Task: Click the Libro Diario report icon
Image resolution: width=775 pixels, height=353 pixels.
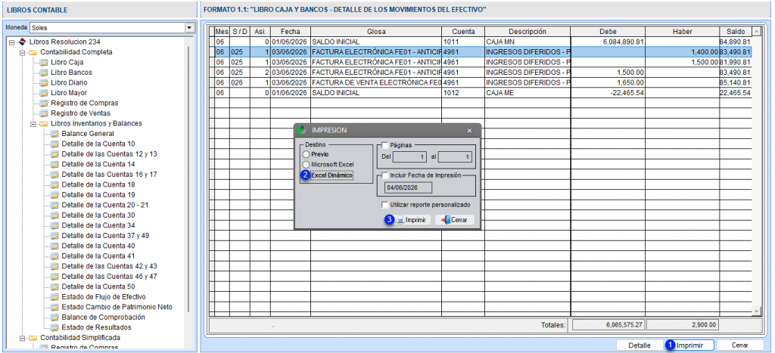Action: pyautogui.click(x=44, y=82)
